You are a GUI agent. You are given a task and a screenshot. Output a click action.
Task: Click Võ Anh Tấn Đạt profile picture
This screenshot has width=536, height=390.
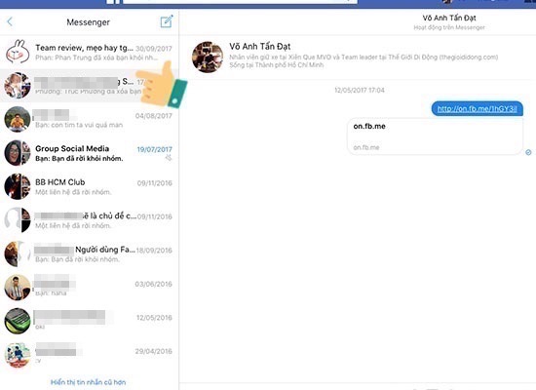coord(208,57)
